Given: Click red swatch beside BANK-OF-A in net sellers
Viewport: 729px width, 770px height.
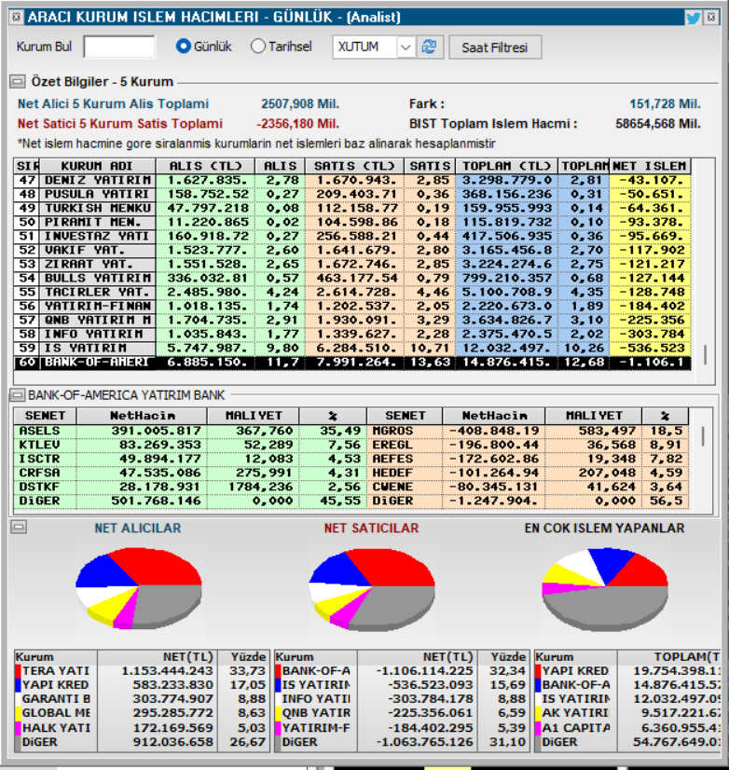Looking at the screenshot, I should click(278, 671).
